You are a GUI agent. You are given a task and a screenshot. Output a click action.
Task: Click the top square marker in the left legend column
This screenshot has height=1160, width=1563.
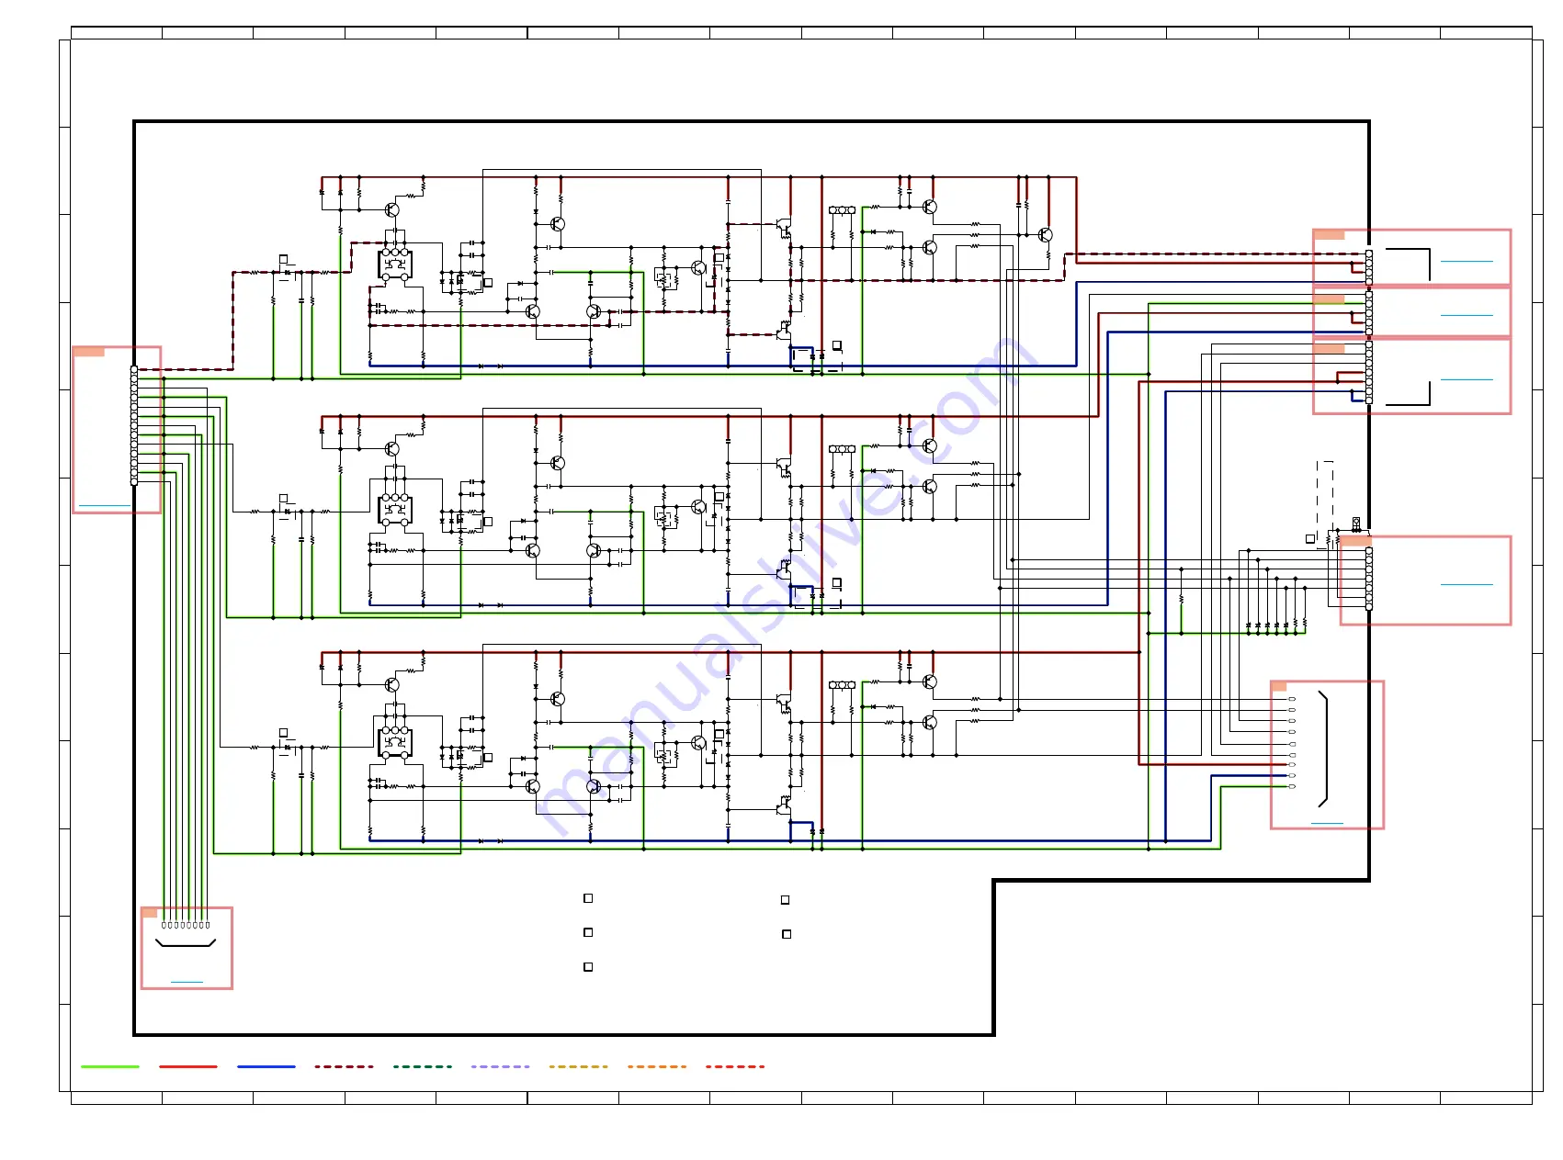click(588, 898)
